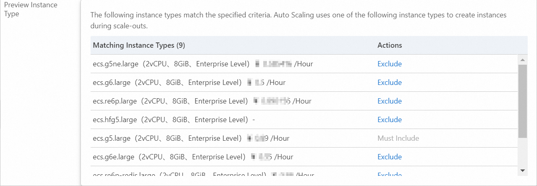Click the instance list scrollbar thumb
The image size is (537, 186).
[522, 101]
